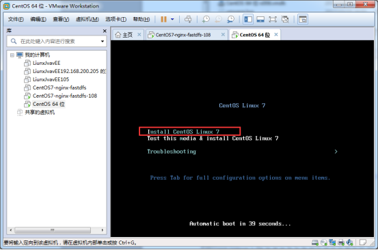
Task: Open the 文件(F) menu
Action: point(16,19)
